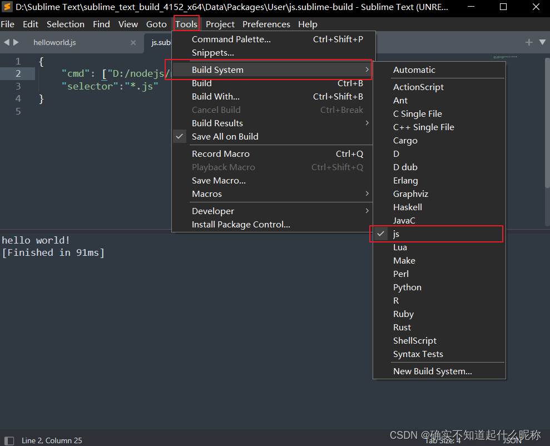Open the File menu
Image resolution: width=550 pixels, height=446 pixels.
pyautogui.click(x=7, y=24)
